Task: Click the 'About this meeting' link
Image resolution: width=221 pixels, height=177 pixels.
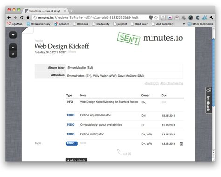Action: (172, 83)
